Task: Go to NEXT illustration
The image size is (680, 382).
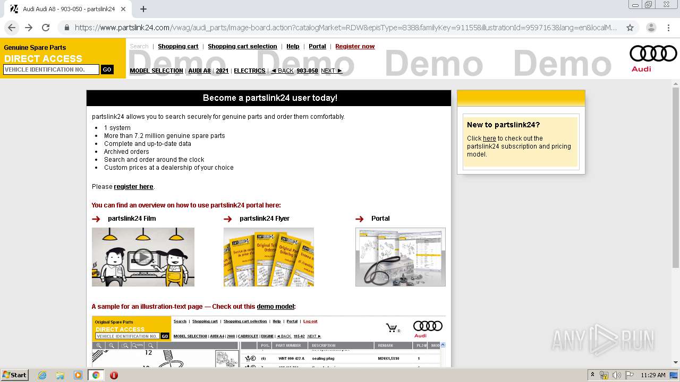Action: click(x=331, y=71)
